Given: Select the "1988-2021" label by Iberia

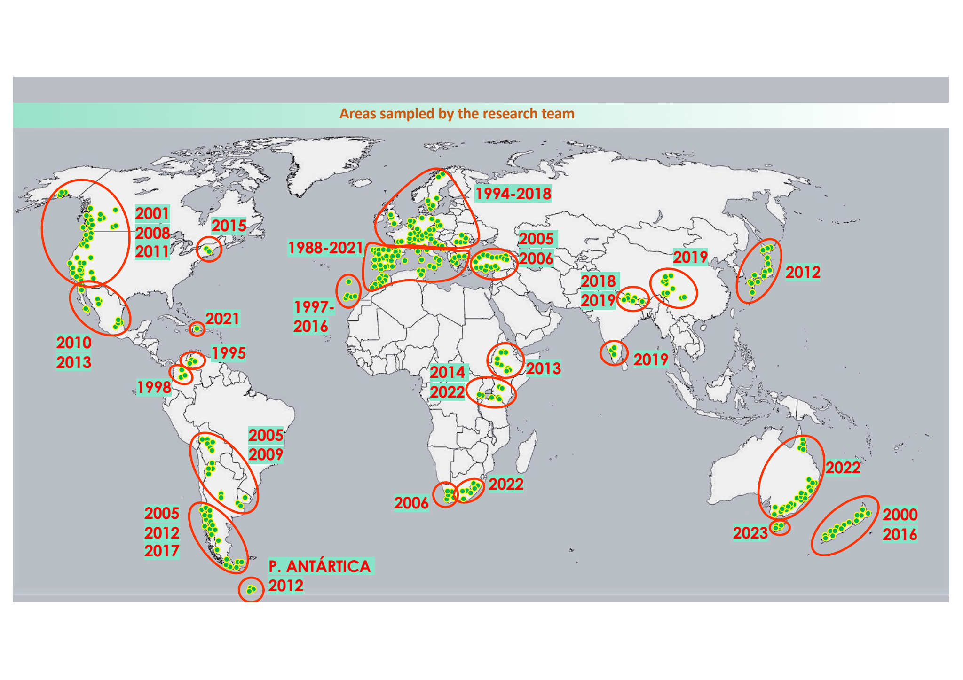Looking at the screenshot, I should [x=326, y=248].
